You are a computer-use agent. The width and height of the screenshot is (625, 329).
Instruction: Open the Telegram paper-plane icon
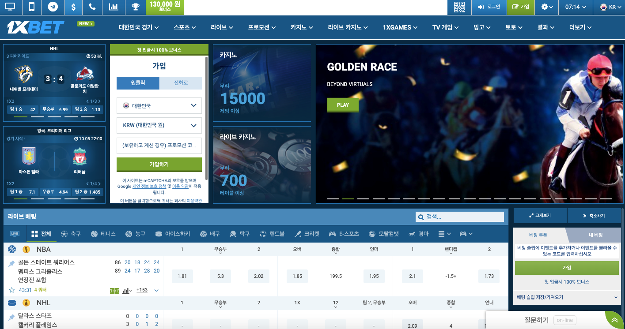53,7
